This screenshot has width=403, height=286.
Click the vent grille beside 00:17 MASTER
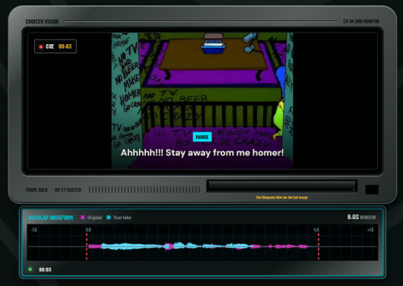(144, 190)
